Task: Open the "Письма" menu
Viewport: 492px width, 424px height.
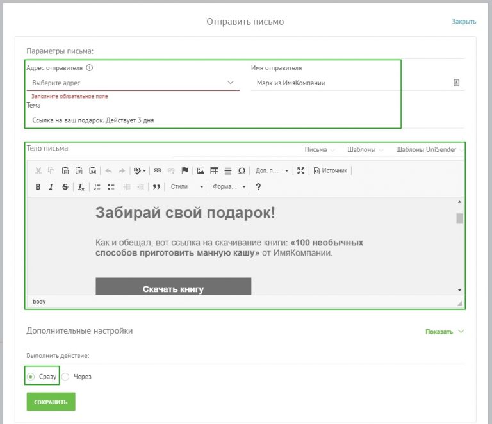Action: (320, 150)
